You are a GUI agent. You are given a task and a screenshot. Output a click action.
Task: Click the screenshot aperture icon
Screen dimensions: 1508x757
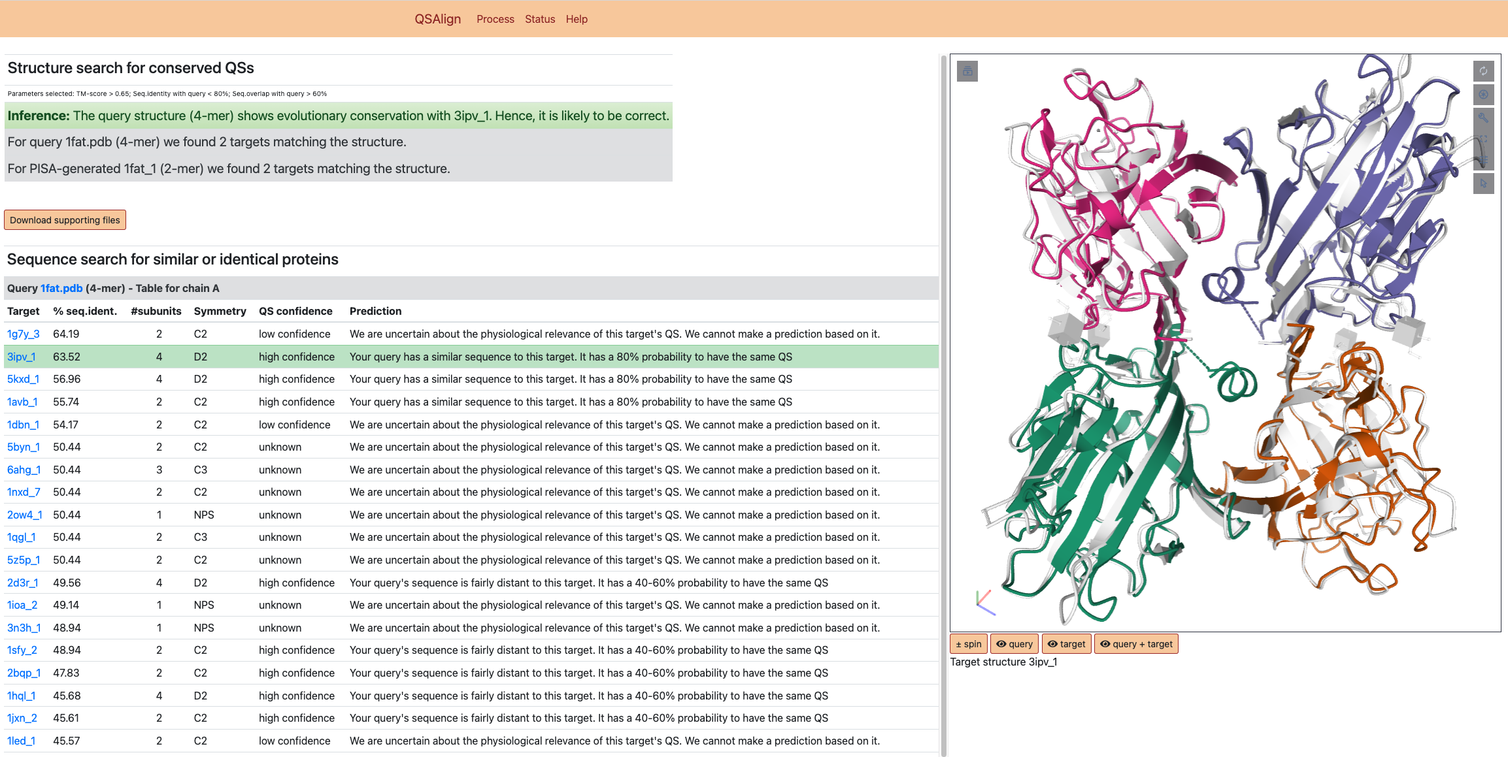pyautogui.click(x=1483, y=94)
